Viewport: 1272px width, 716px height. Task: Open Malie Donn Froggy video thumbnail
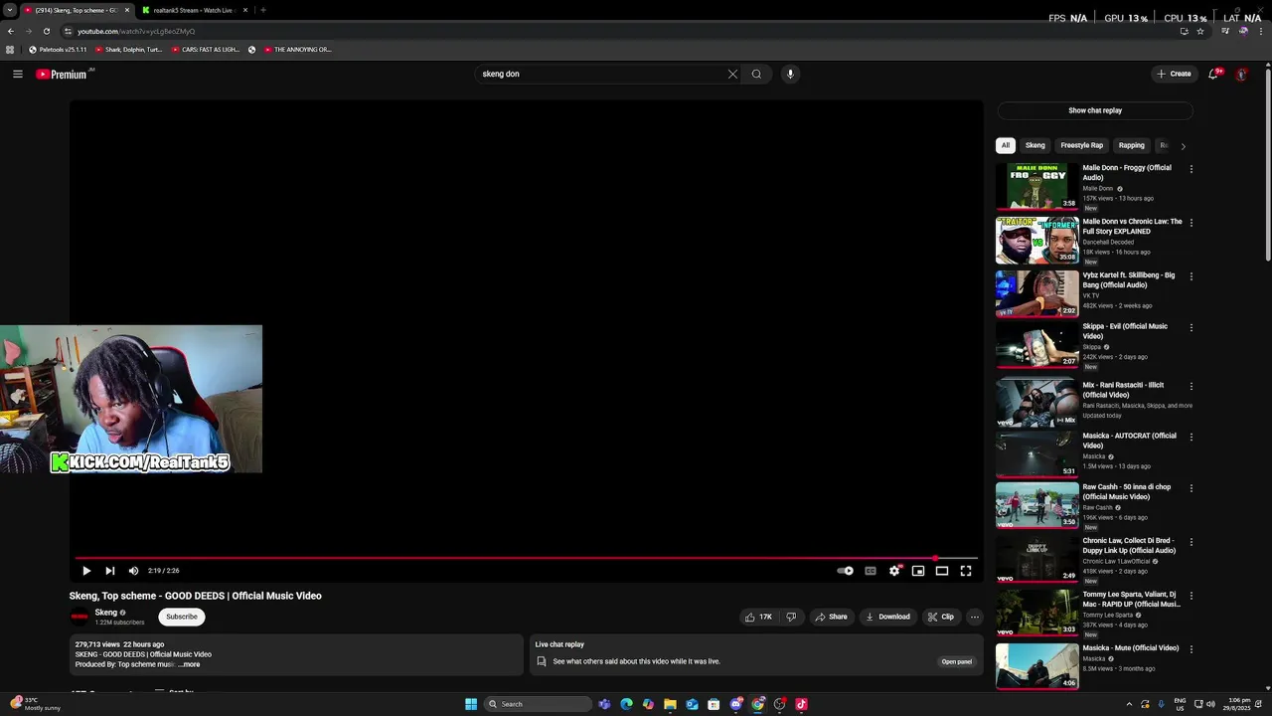(1037, 186)
